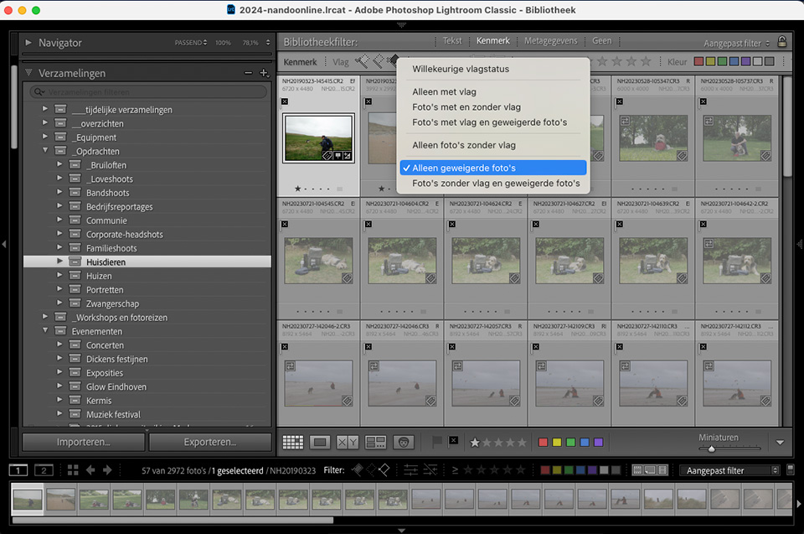Click the Importeren button
This screenshot has height=534, width=804.
point(84,442)
